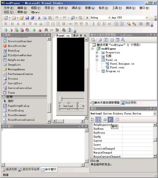Click Refresh icon in Solution Explorer toolbar
Screen dimensions: 158x178
pos(105,40)
